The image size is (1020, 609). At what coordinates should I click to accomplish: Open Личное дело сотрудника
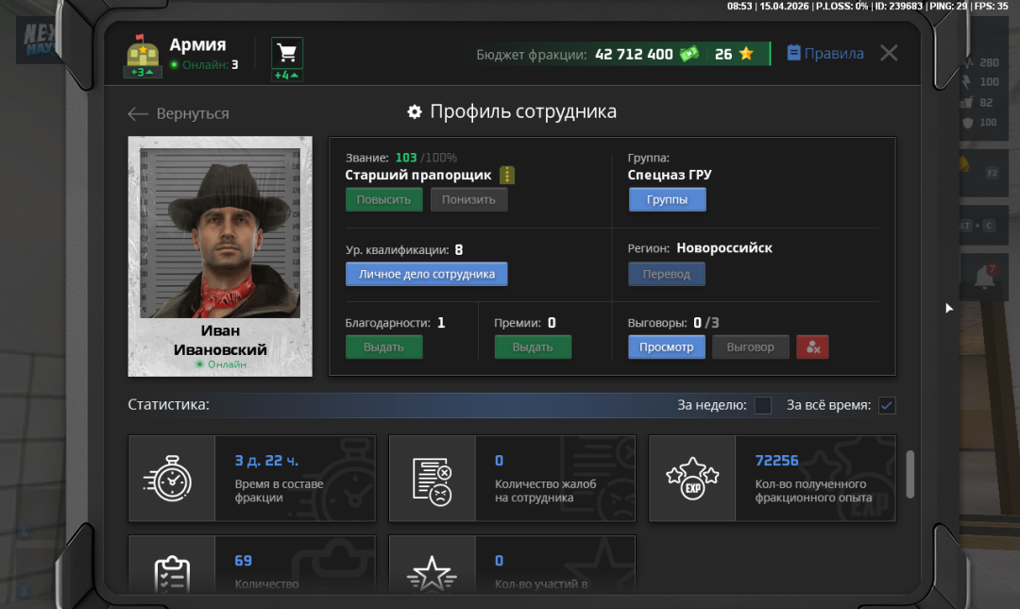point(426,274)
